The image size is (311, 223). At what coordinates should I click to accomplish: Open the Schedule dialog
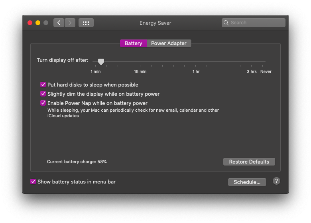pyautogui.click(x=247, y=182)
